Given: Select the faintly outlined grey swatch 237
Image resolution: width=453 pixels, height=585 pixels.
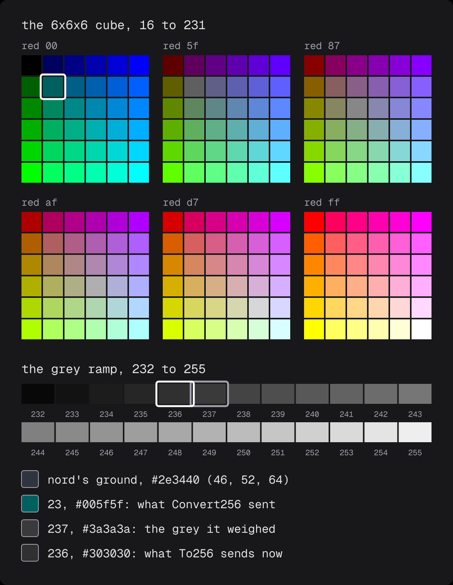Looking at the screenshot, I should [x=209, y=394].
